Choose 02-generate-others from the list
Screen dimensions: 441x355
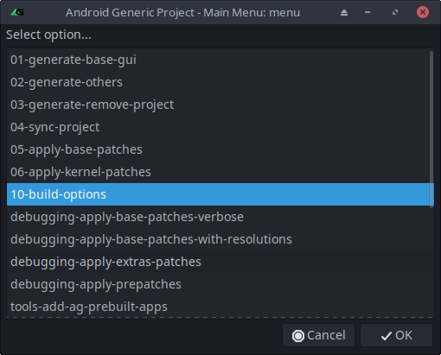pos(220,82)
